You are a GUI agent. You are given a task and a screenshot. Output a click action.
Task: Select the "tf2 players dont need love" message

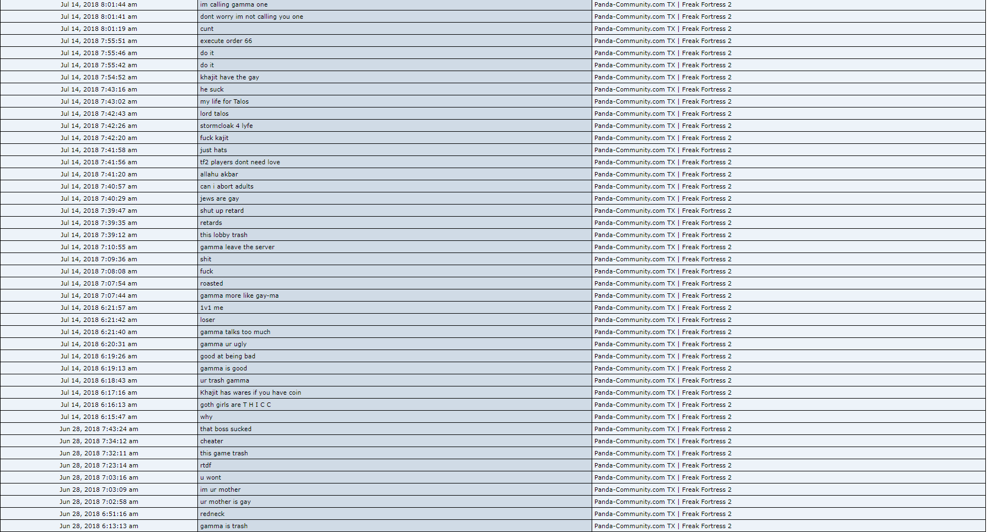coord(240,162)
